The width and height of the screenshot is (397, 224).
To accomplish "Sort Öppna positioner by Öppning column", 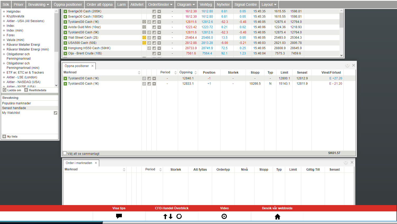I will click(x=195, y=73).
